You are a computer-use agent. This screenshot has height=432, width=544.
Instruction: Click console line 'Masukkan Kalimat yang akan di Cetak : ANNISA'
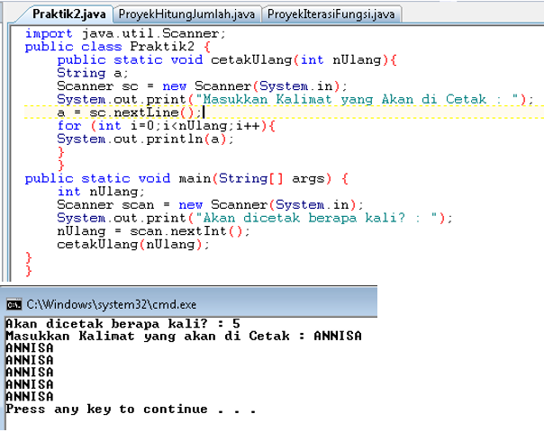(184, 336)
